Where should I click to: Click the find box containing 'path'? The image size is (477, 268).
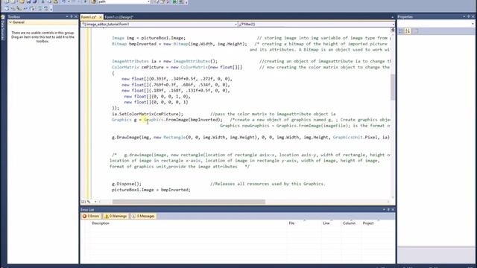pos(124,1)
